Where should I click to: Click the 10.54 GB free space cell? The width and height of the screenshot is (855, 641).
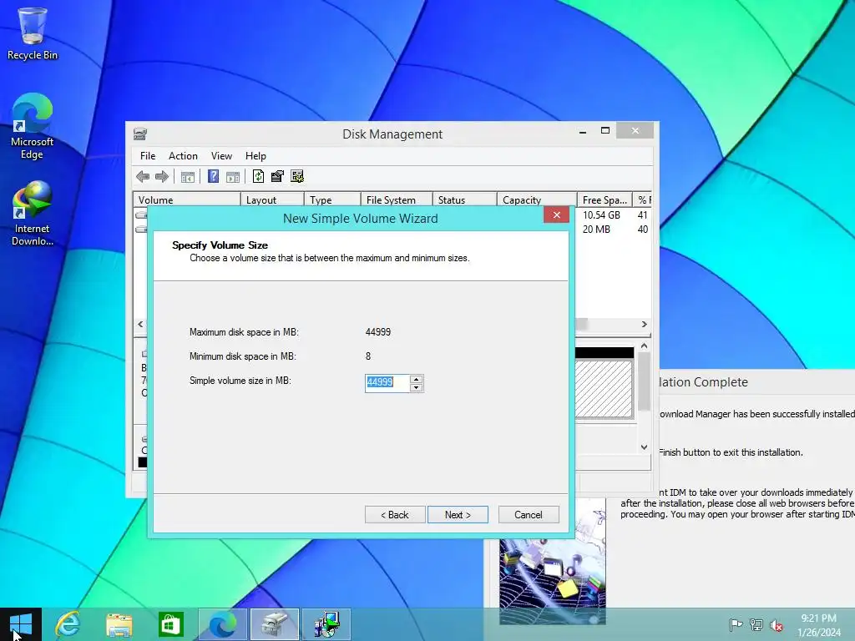(601, 215)
